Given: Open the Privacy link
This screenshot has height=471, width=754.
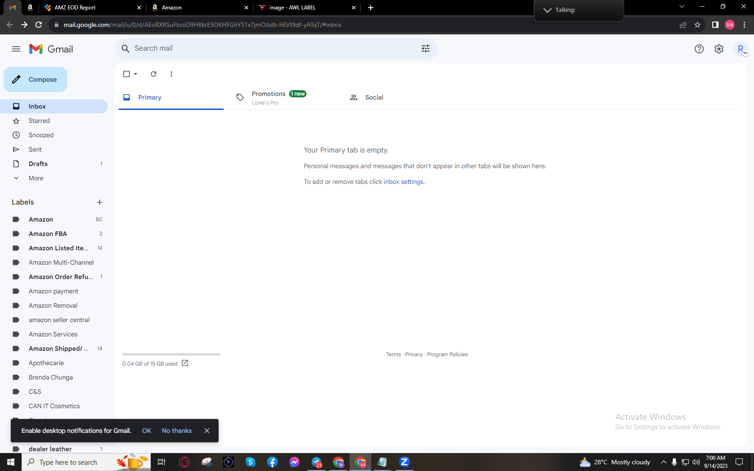Looking at the screenshot, I should coord(414,354).
